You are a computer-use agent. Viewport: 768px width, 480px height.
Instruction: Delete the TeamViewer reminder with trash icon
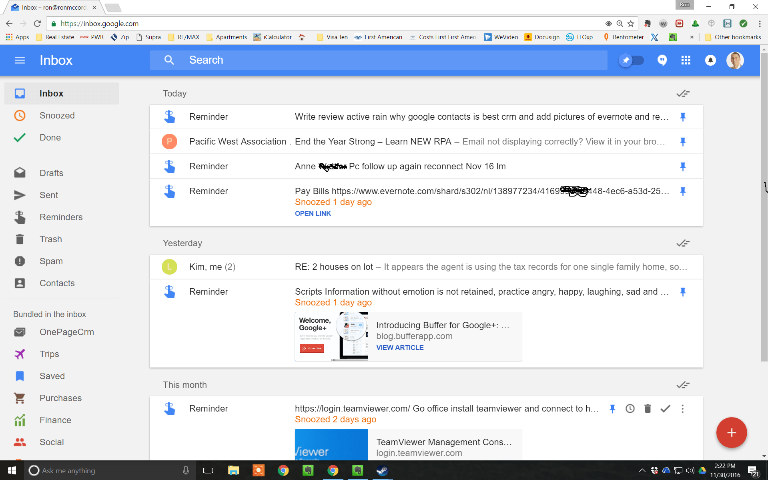coord(648,409)
